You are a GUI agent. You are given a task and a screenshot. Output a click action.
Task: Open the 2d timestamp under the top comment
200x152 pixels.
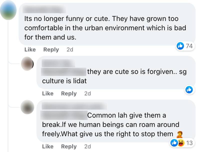click(70, 50)
